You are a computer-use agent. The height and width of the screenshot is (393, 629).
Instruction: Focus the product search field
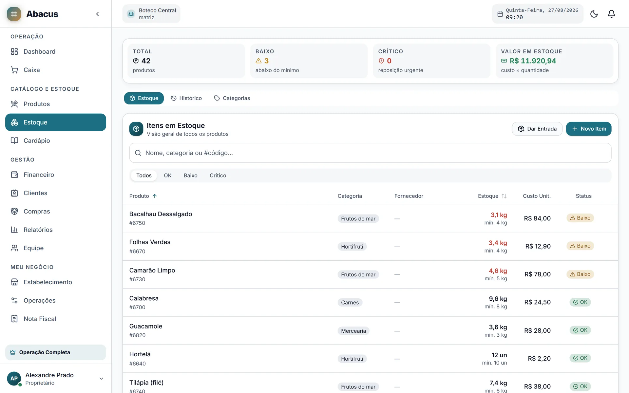click(370, 153)
